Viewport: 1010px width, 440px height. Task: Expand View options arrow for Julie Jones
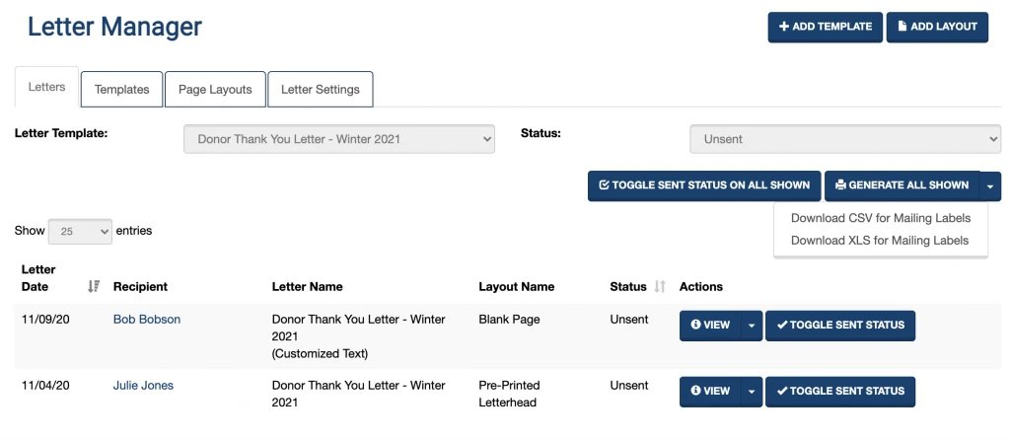(x=752, y=392)
